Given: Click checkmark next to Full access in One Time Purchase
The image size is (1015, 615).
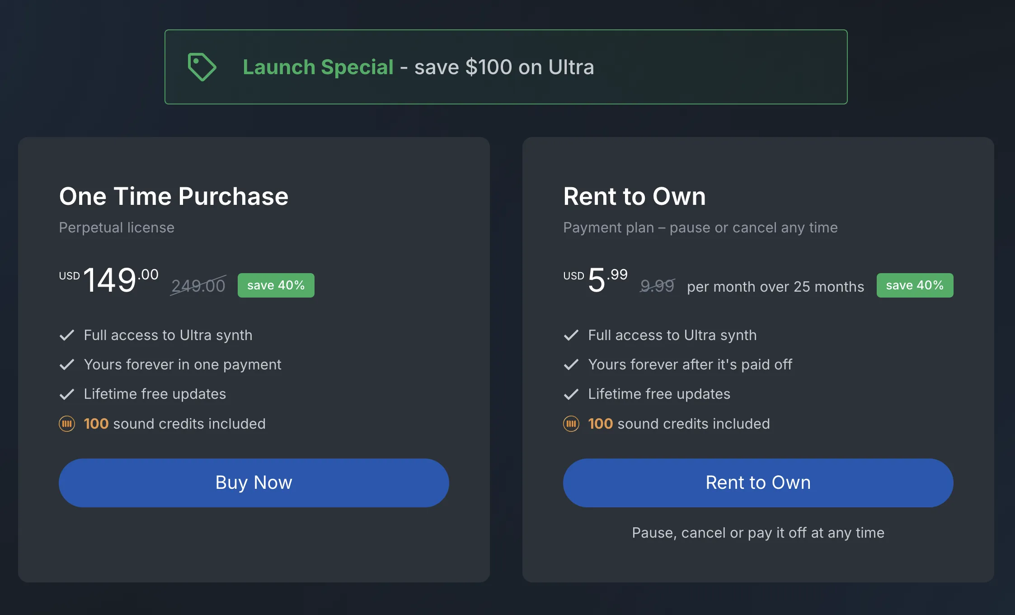Looking at the screenshot, I should click(x=67, y=335).
